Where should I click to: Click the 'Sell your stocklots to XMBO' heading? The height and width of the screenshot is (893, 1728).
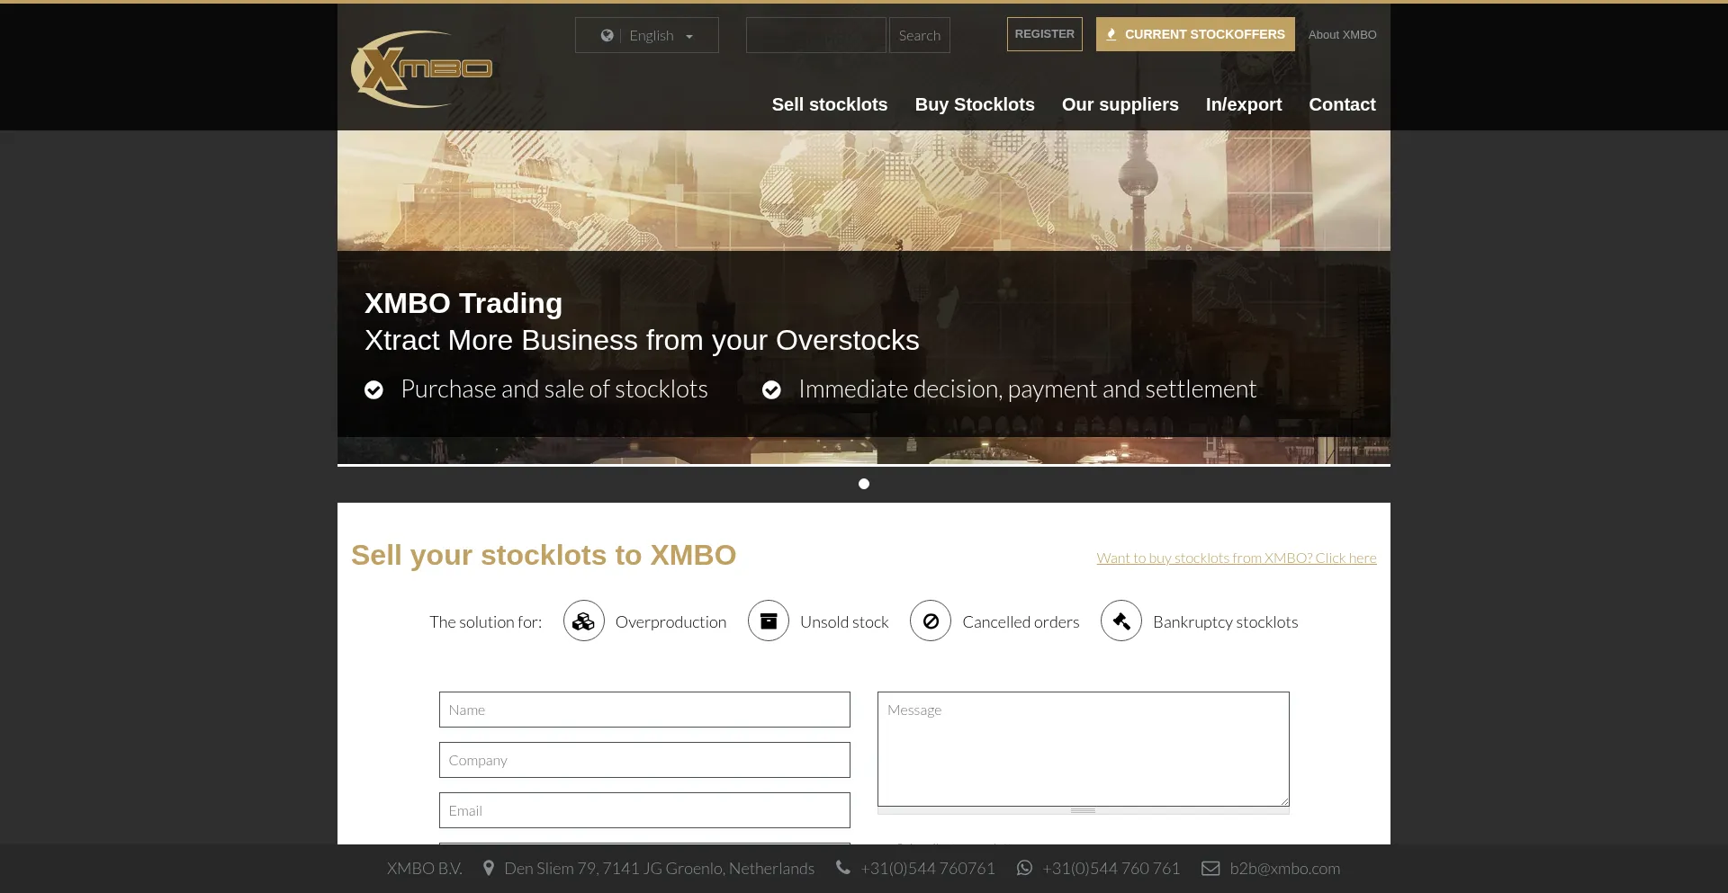(x=544, y=555)
